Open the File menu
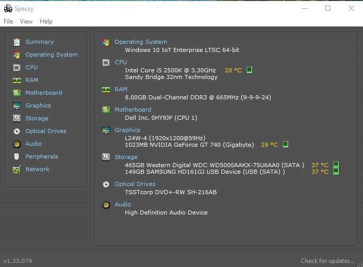The height and width of the screenshot is (267, 363). [8, 21]
